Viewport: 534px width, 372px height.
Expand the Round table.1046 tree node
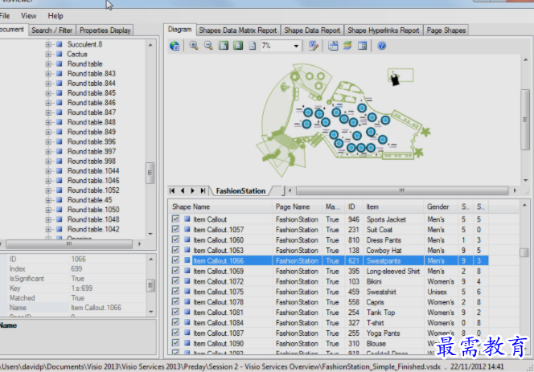48,181
